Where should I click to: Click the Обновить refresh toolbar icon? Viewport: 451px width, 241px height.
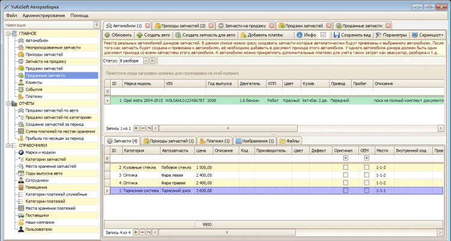coord(108,35)
